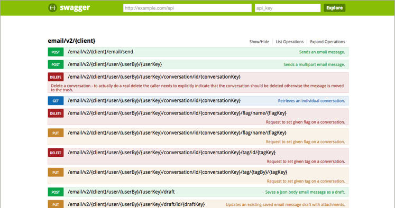Click 'Sends an email message.' description

(x=322, y=52)
